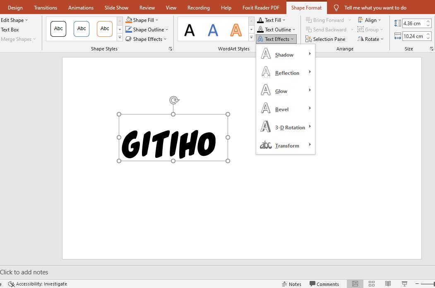Choose the blue WordArt letter style
Viewport: 435px width, 288px height.
pyautogui.click(x=213, y=30)
